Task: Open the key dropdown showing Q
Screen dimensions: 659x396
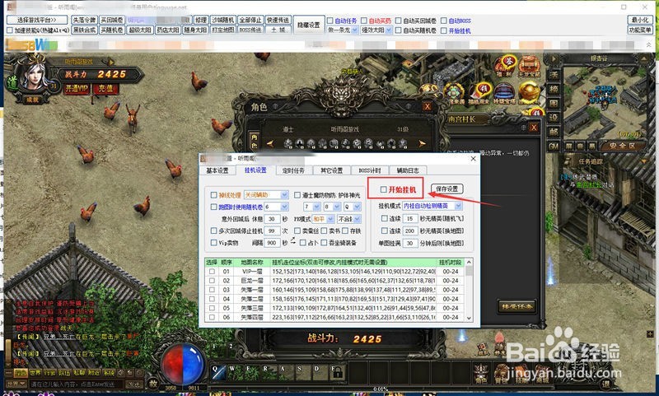Action: [x=353, y=207]
